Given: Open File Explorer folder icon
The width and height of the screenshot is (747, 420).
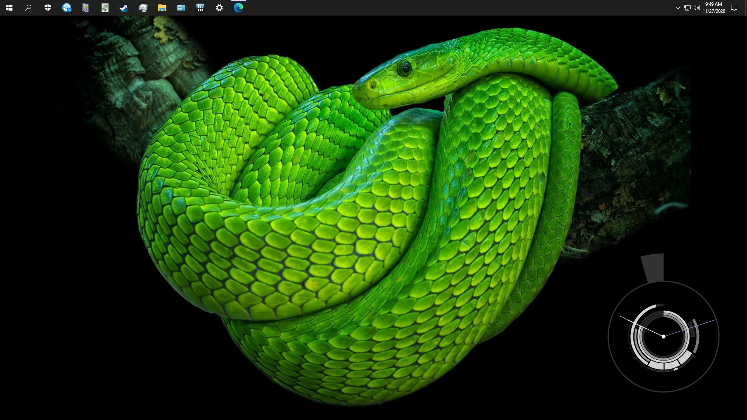Looking at the screenshot, I should [x=162, y=8].
